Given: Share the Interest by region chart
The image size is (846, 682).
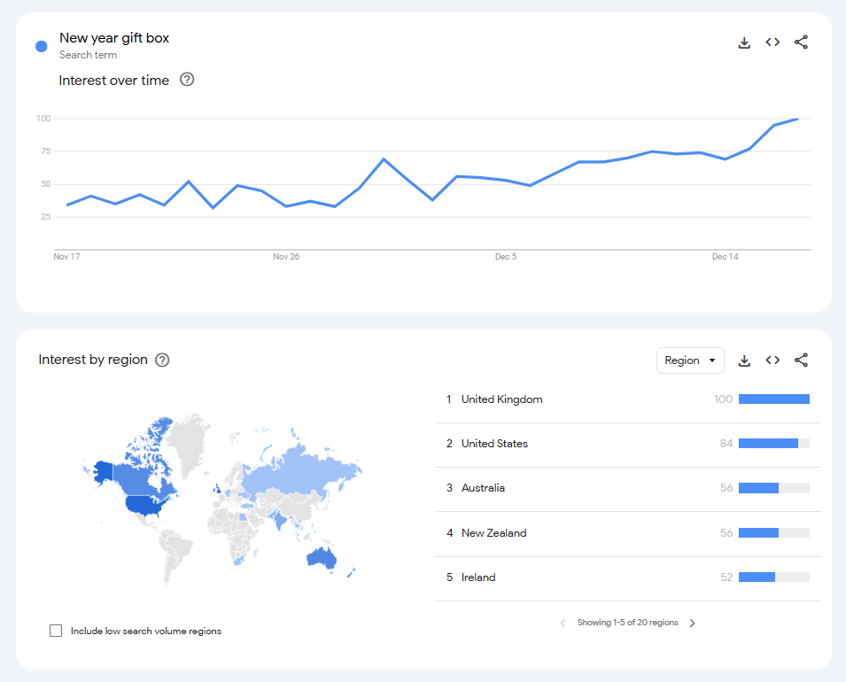Looking at the screenshot, I should (x=801, y=360).
